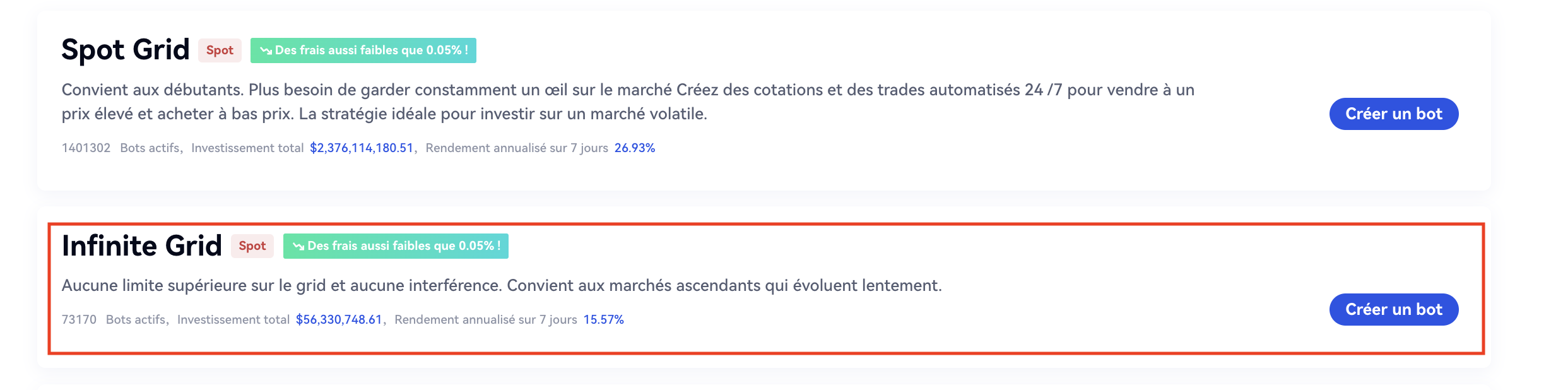Click 73170 active bots count
Viewport: 1551px width, 390px height.
click(x=79, y=319)
